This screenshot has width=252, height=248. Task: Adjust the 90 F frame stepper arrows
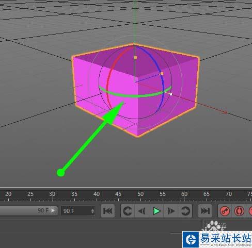tap(92, 211)
